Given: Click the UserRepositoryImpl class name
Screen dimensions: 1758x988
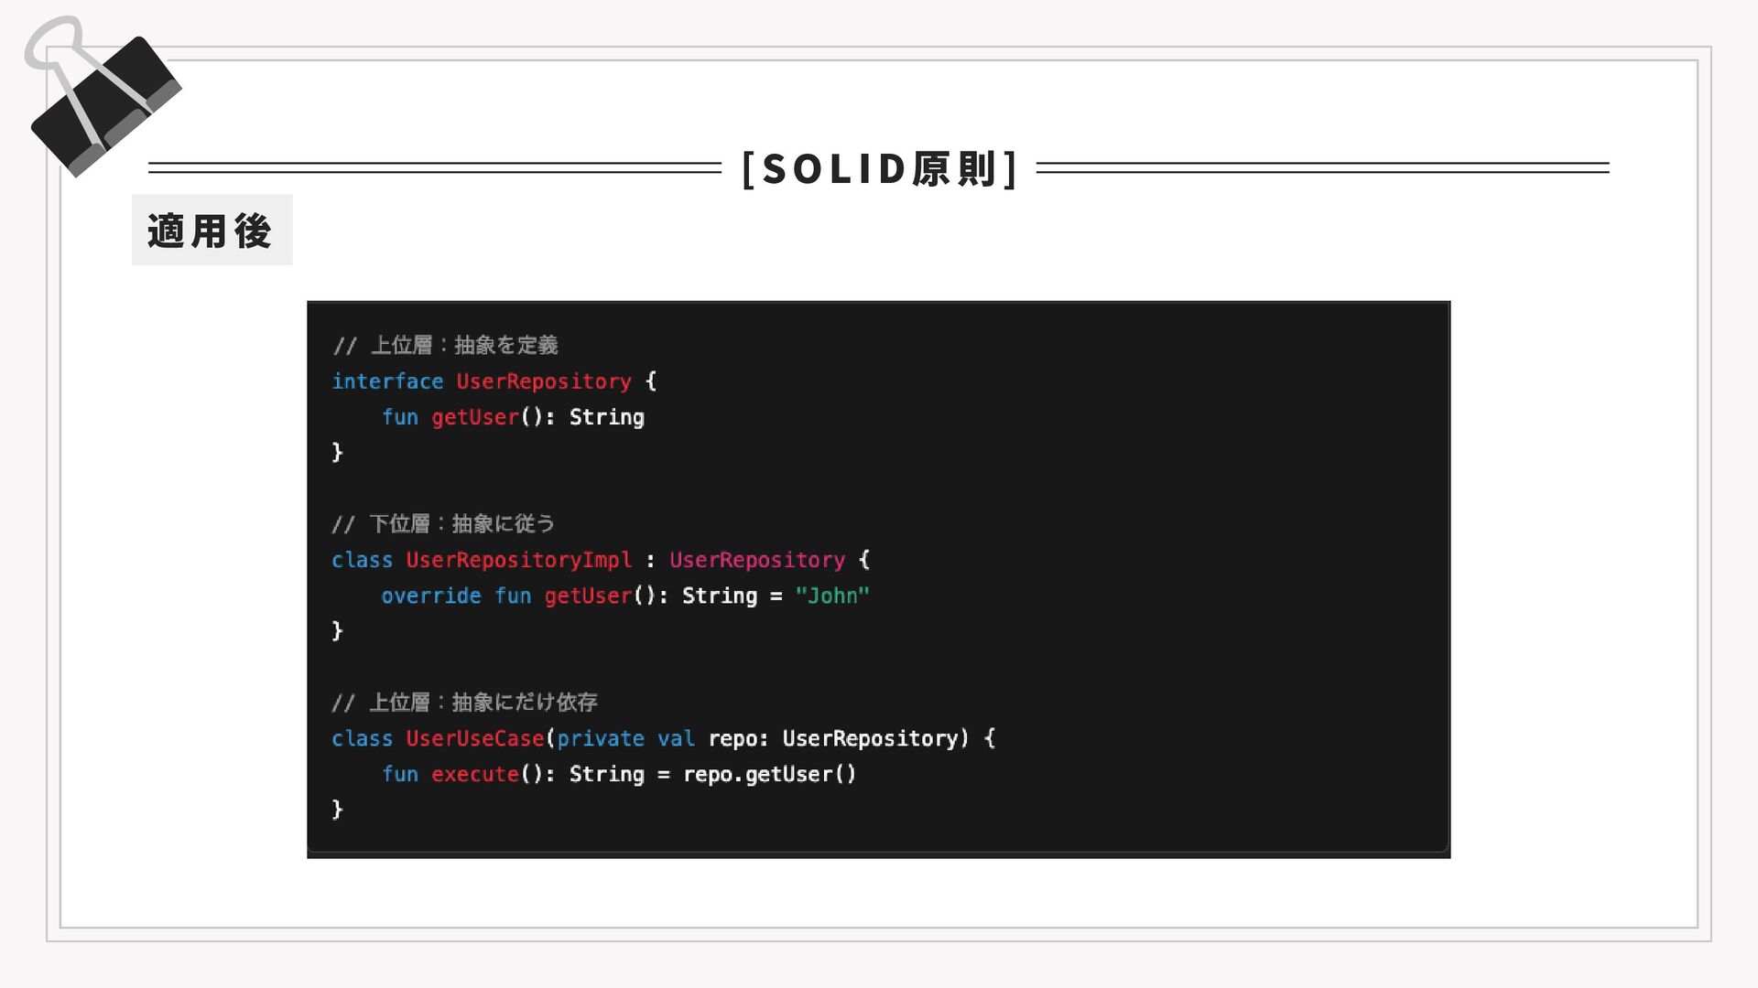Looking at the screenshot, I should 519,560.
